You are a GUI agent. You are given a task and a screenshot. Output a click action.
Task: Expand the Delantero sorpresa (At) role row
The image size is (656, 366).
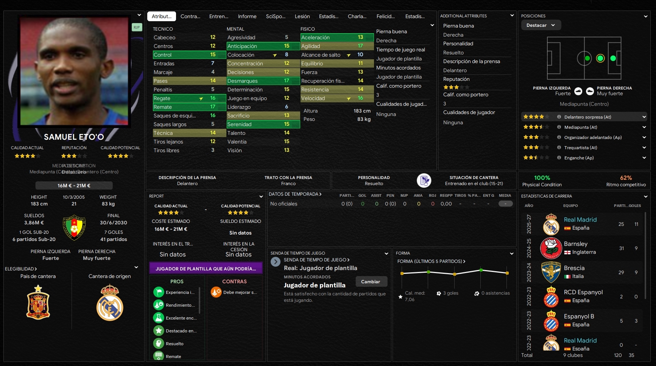(x=644, y=117)
